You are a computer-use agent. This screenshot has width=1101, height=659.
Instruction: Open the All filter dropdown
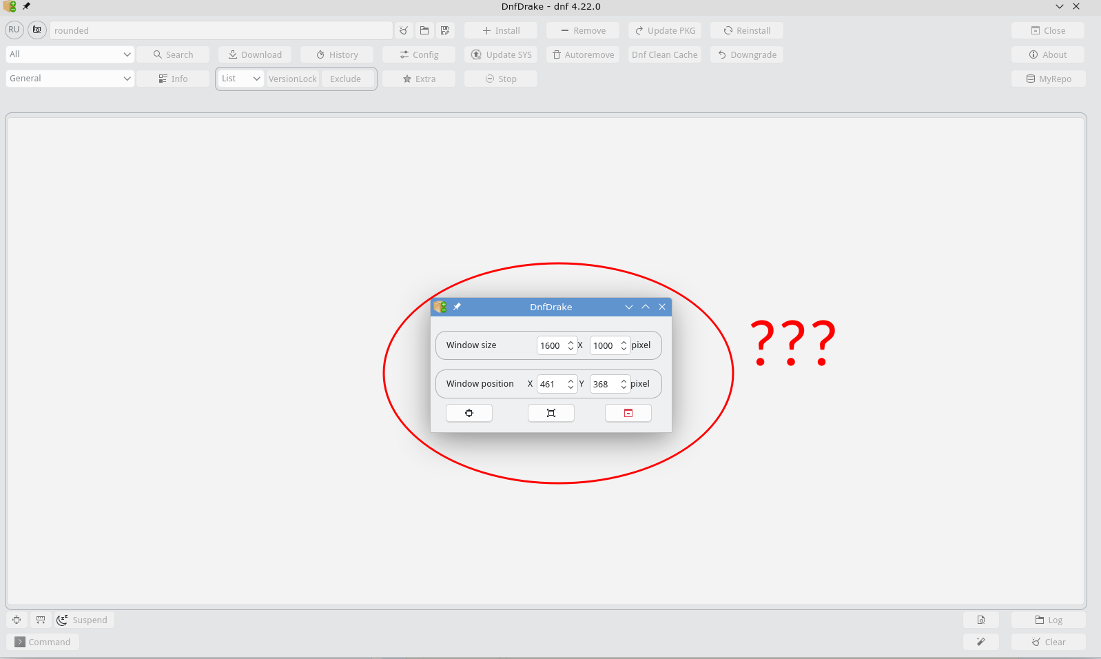click(x=70, y=54)
